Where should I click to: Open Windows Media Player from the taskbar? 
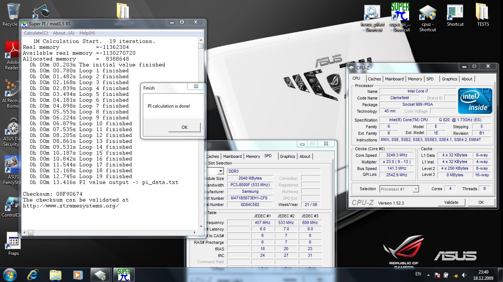coord(78,275)
